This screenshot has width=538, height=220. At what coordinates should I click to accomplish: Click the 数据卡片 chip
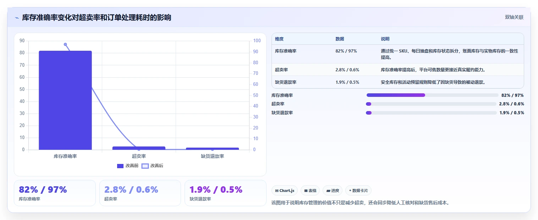358,191
